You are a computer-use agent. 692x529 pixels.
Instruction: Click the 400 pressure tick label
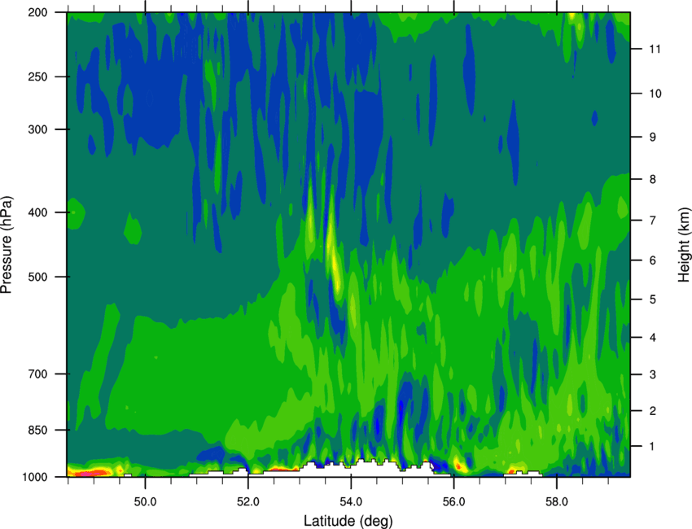[37, 212]
